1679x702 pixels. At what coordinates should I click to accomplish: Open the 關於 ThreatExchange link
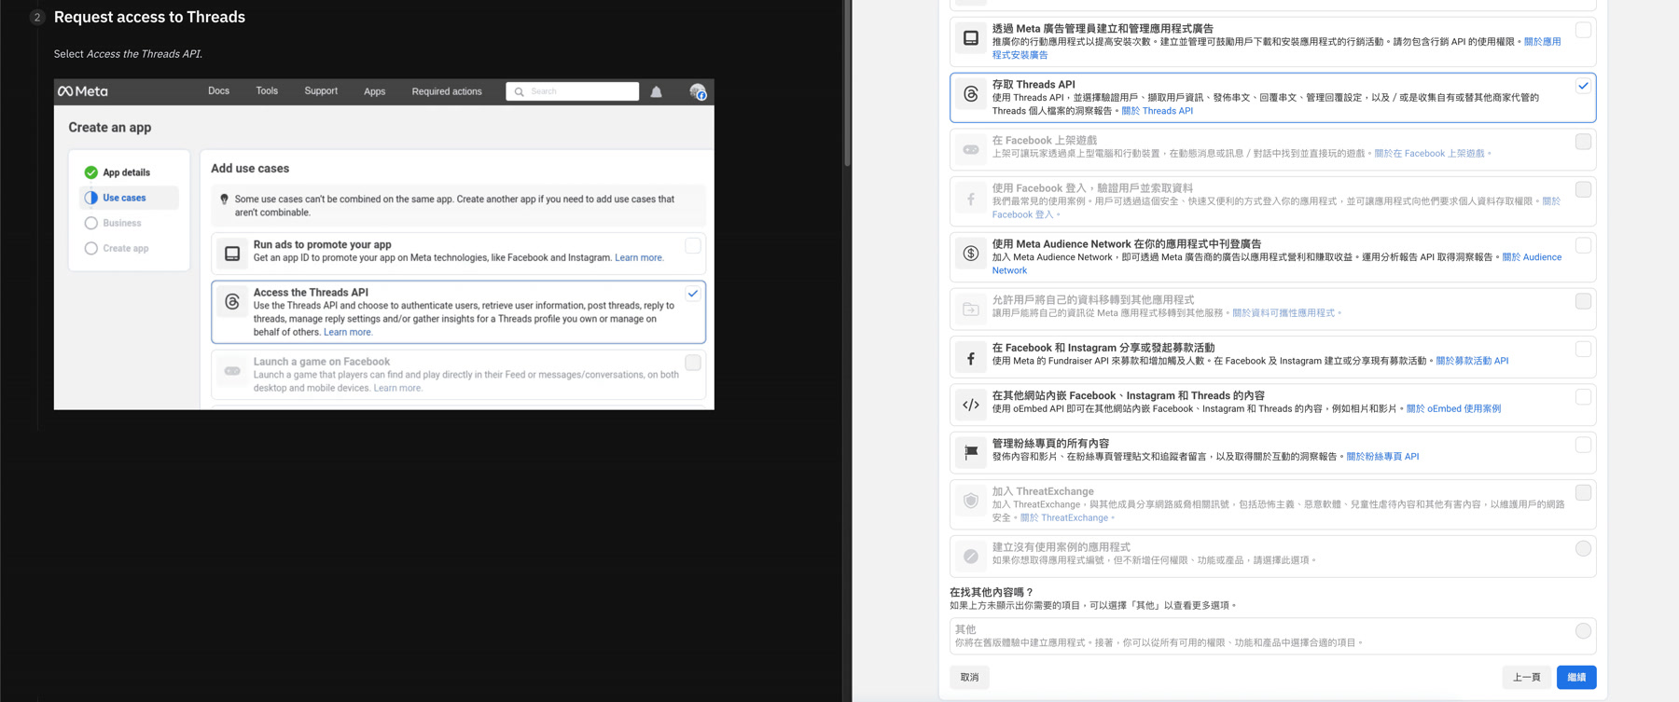point(1064,518)
